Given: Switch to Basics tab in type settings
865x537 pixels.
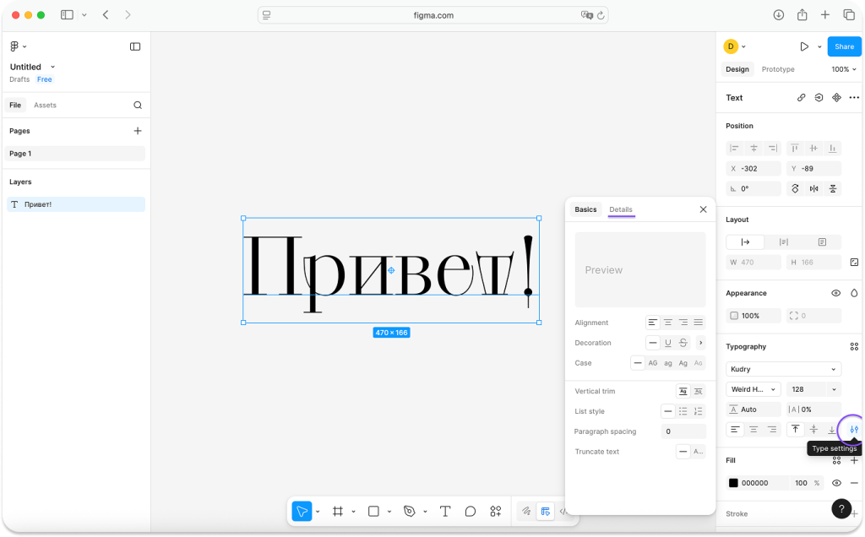Looking at the screenshot, I should coord(585,209).
